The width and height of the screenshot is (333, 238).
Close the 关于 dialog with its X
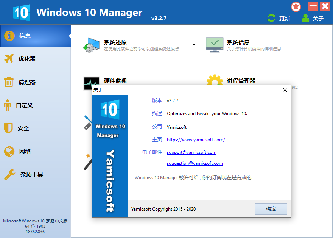[285, 90]
